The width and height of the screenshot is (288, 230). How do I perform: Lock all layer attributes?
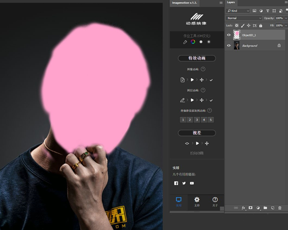[261, 26]
